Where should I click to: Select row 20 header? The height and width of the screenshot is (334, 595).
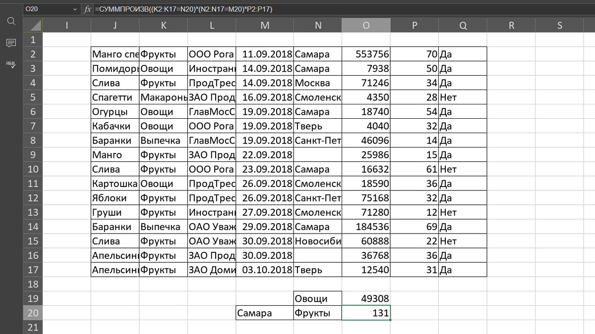[x=33, y=313]
